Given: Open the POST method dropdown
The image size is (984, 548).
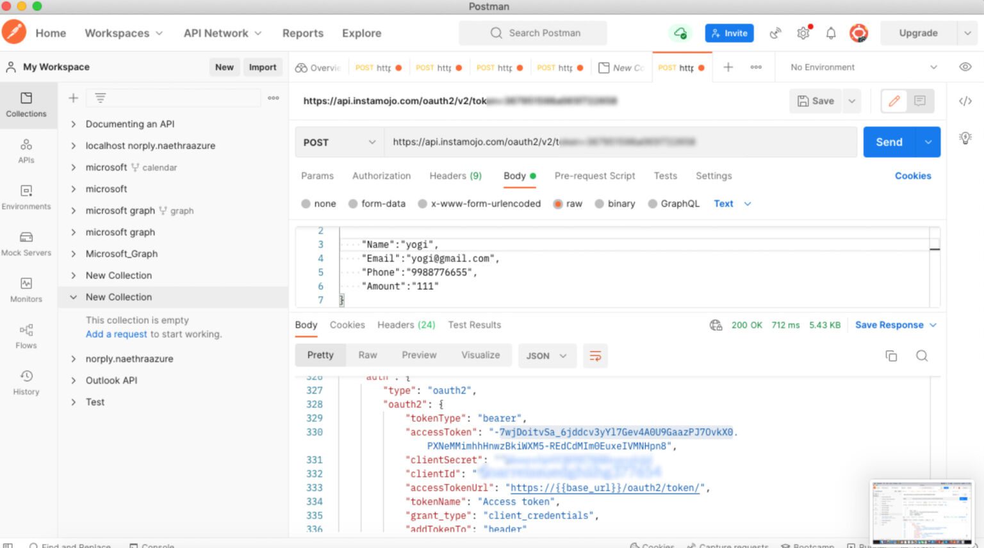Looking at the screenshot, I should tap(340, 142).
